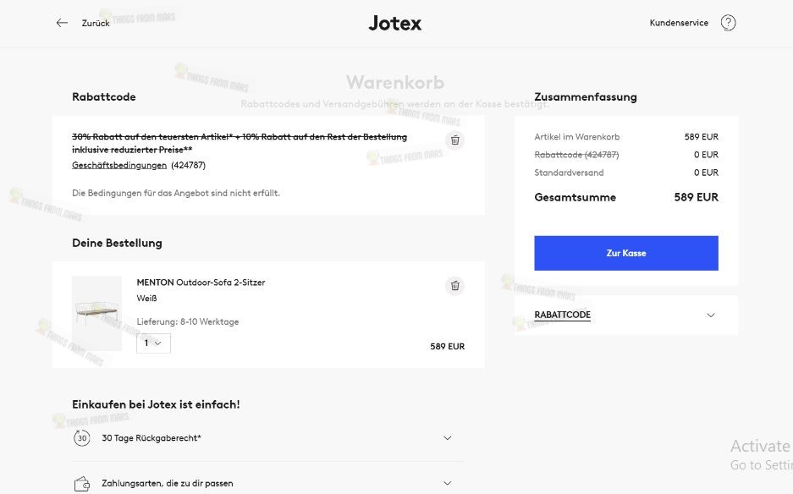This screenshot has width=793, height=494.
Task: Open the Kundenservice help question mark icon
Action: pyautogui.click(x=729, y=23)
